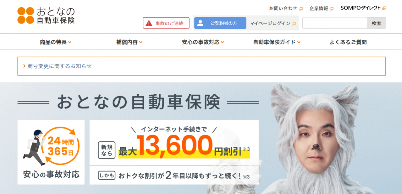
Task: Open the 商号変更に関するお知らせ notice
Action: pyautogui.click(x=60, y=66)
